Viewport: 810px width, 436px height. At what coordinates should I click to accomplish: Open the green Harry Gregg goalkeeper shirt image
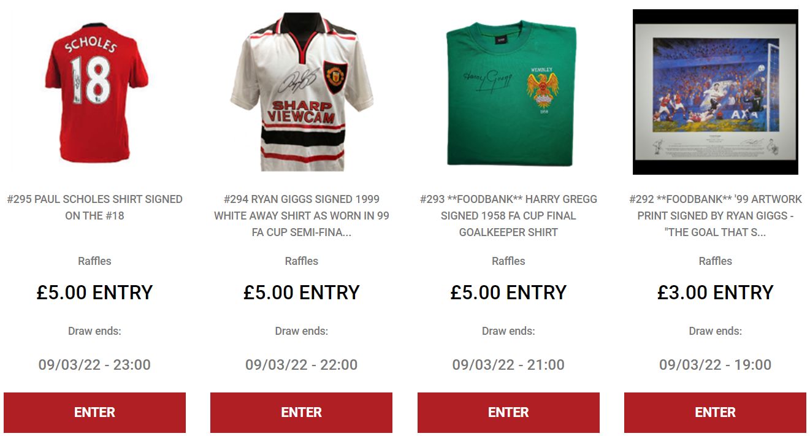pyautogui.click(x=508, y=92)
